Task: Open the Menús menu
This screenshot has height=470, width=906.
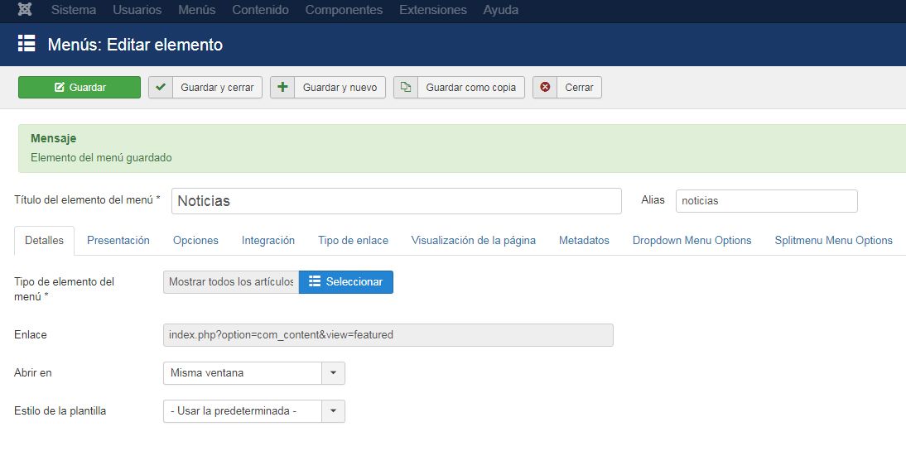Action: pos(196,10)
